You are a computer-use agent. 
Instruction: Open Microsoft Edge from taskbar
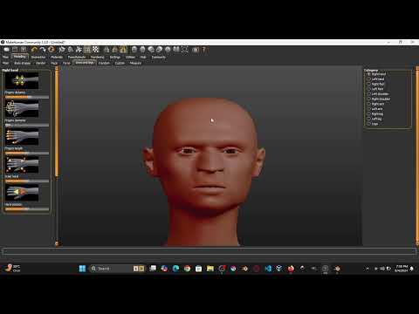tap(175, 269)
